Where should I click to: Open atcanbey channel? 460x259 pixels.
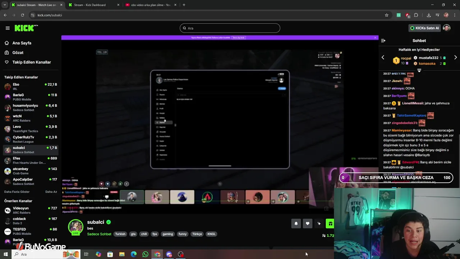pyautogui.click(x=31, y=171)
